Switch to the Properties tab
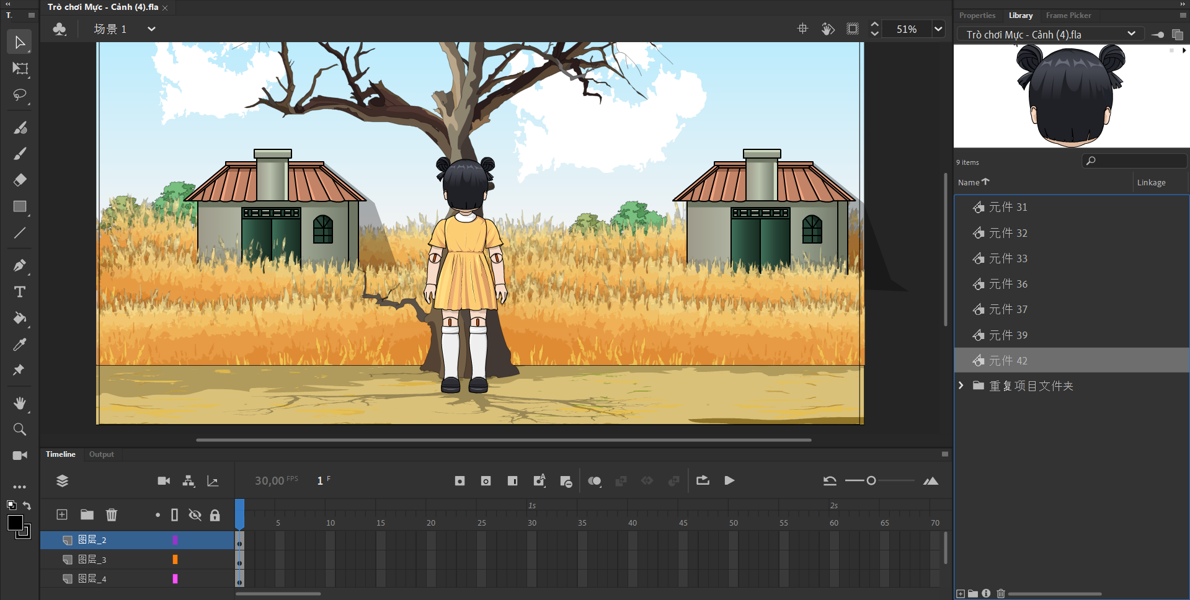 click(977, 15)
